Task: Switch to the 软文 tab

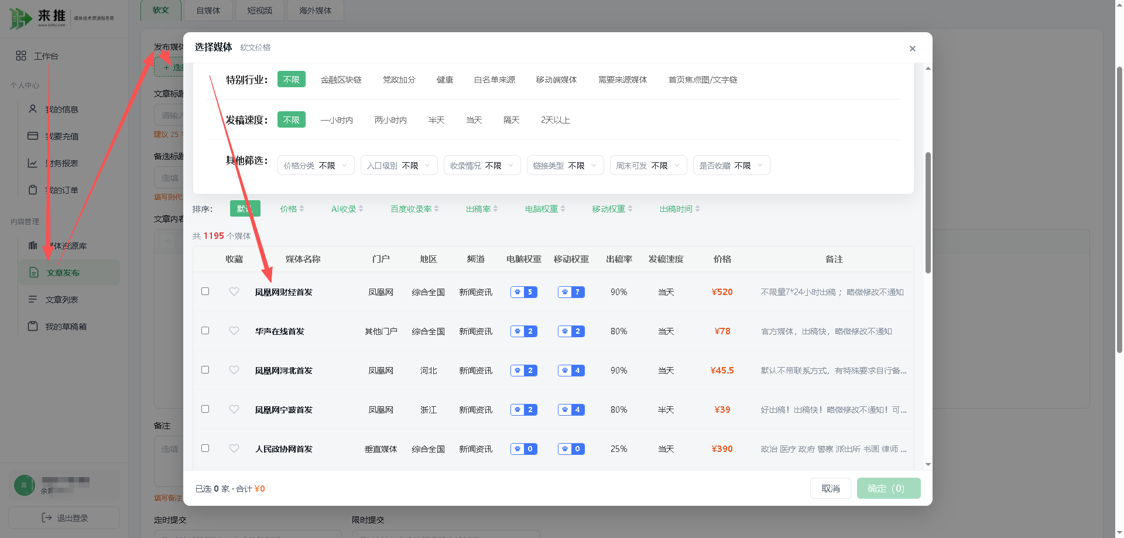Action: pyautogui.click(x=160, y=11)
